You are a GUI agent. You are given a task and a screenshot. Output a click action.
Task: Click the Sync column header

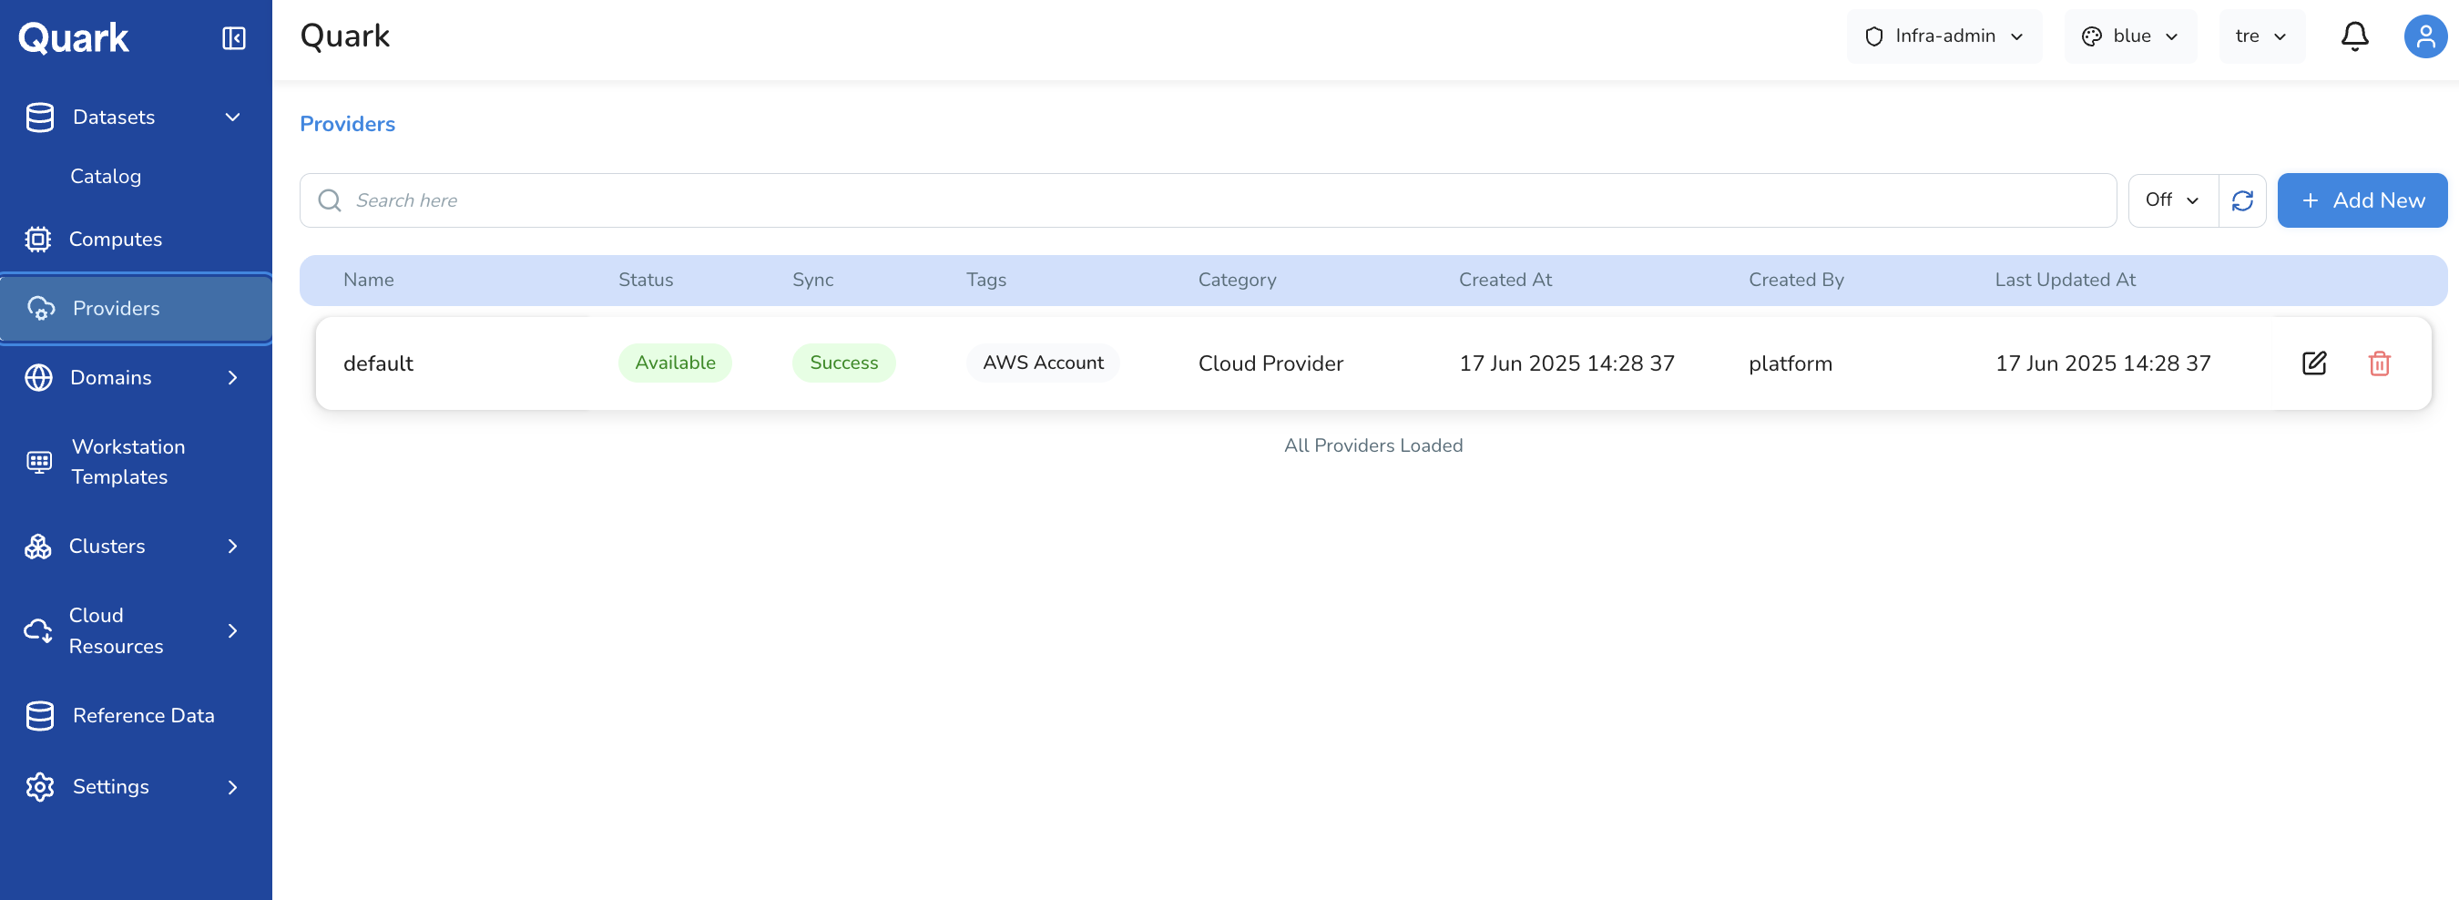coord(812,280)
